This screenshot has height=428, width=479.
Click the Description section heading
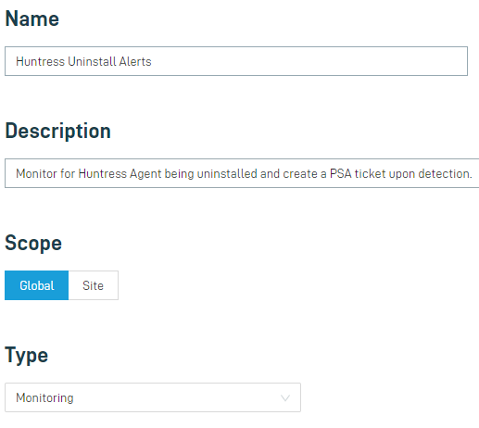[58, 131]
